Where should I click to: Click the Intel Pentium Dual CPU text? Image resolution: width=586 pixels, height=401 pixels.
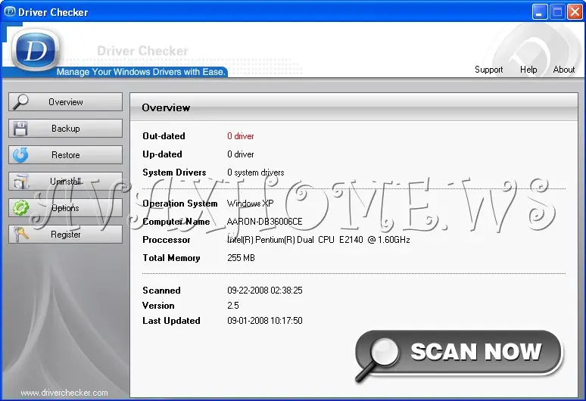[319, 240]
